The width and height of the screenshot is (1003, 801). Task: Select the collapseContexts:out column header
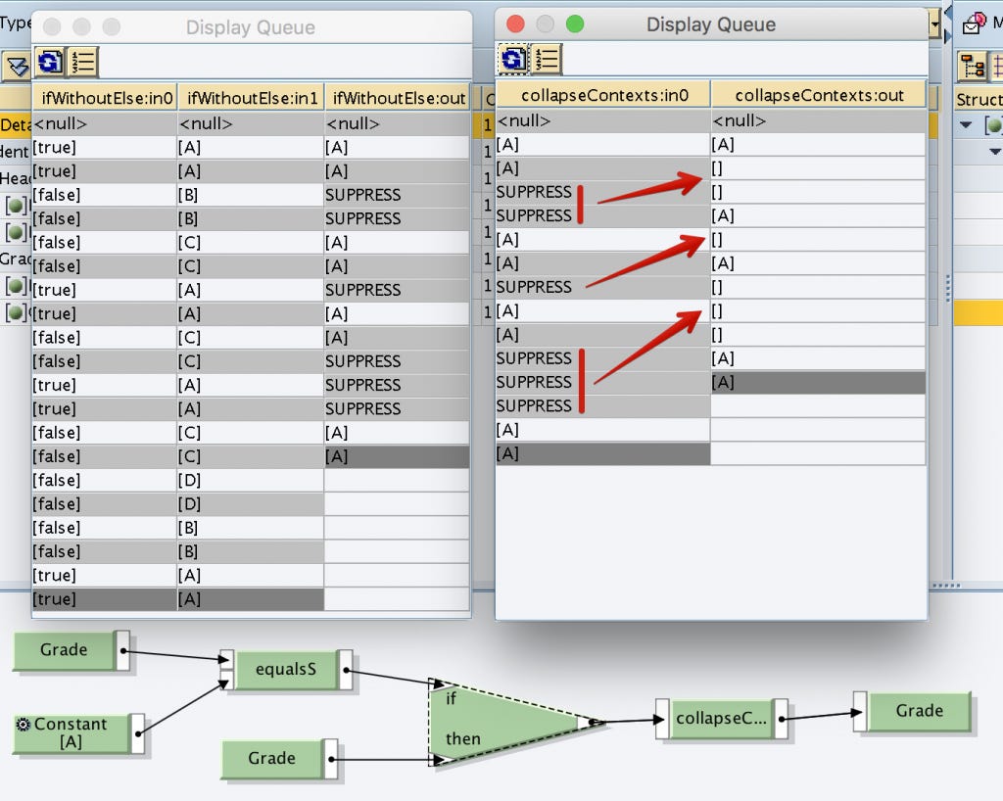[819, 95]
